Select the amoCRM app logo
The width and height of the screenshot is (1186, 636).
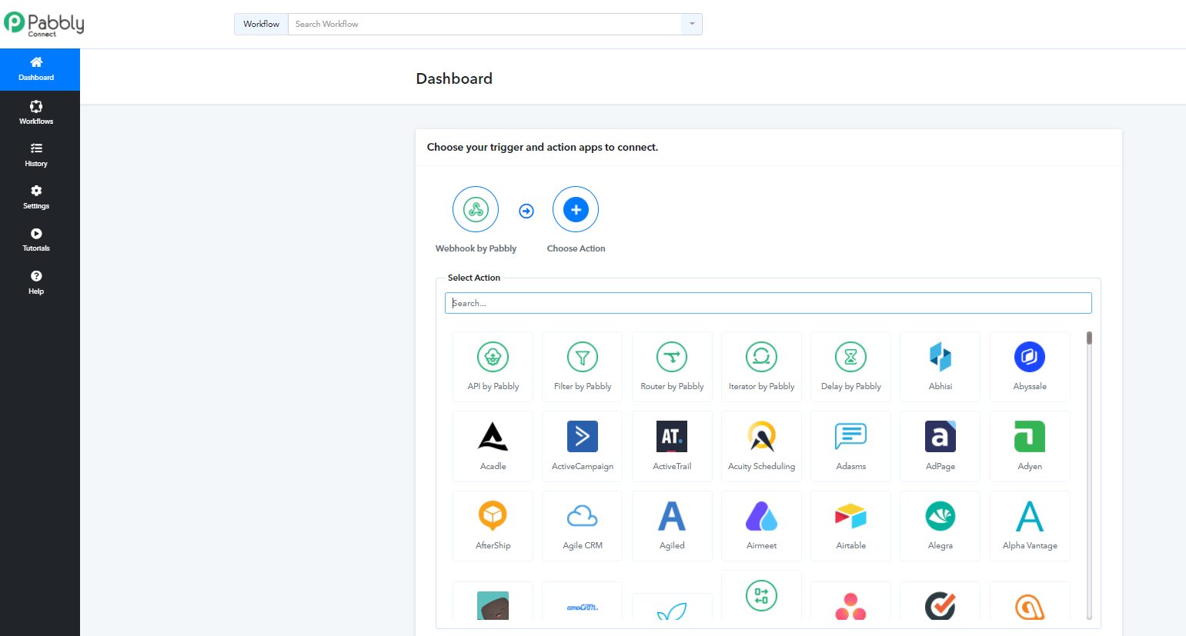click(x=583, y=607)
